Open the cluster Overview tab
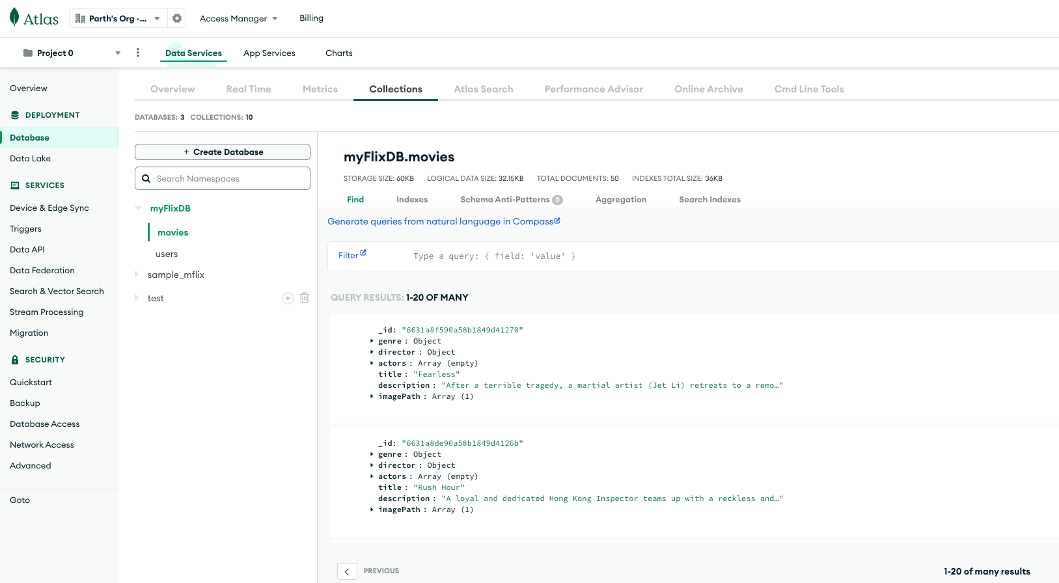 (x=172, y=89)
